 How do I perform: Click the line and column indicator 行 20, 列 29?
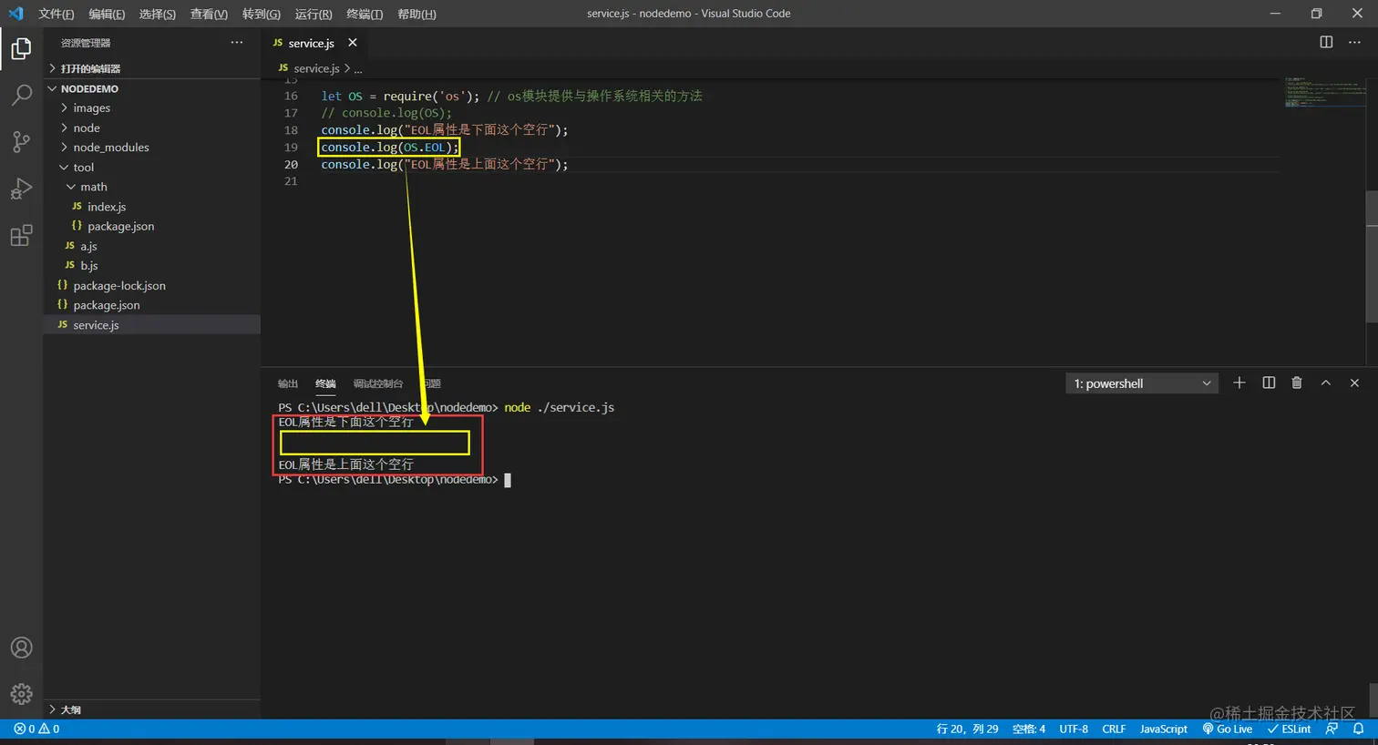click(x=967, y=729)
